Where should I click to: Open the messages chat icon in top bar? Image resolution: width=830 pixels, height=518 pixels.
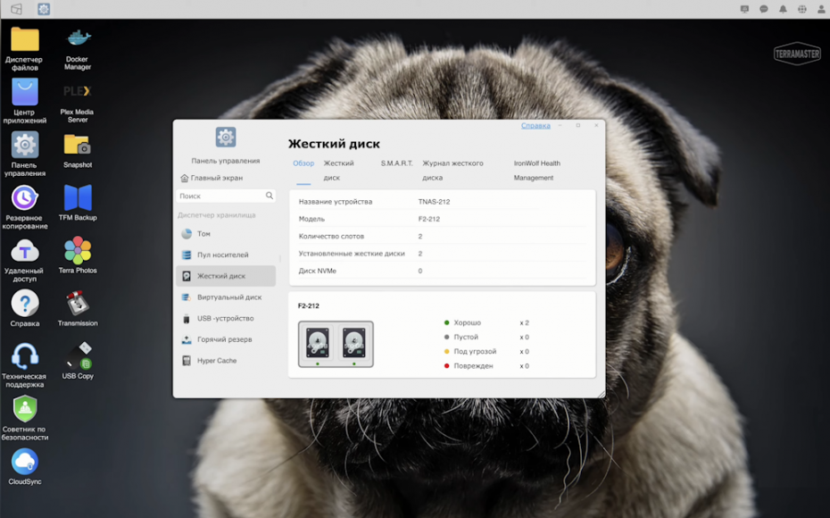click(x=764, y=9)
